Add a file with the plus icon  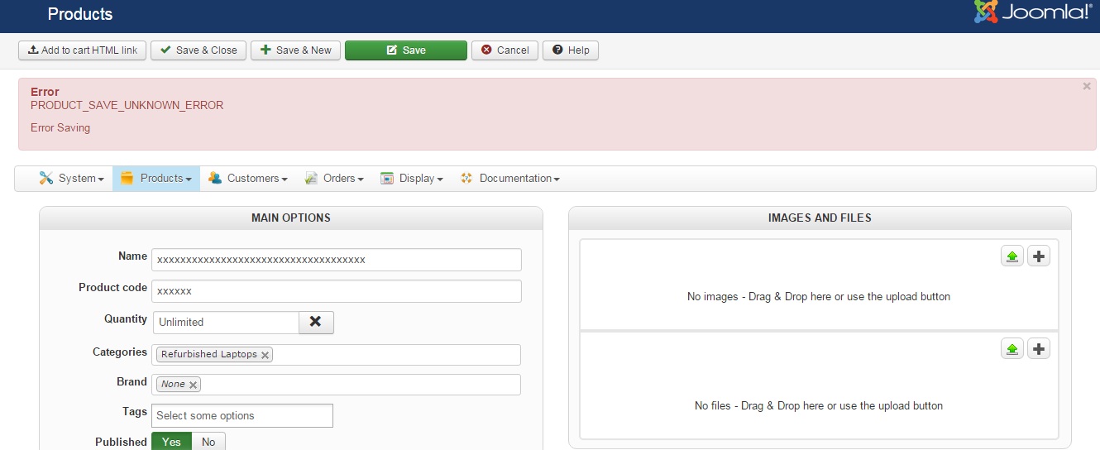[1039, 348]
